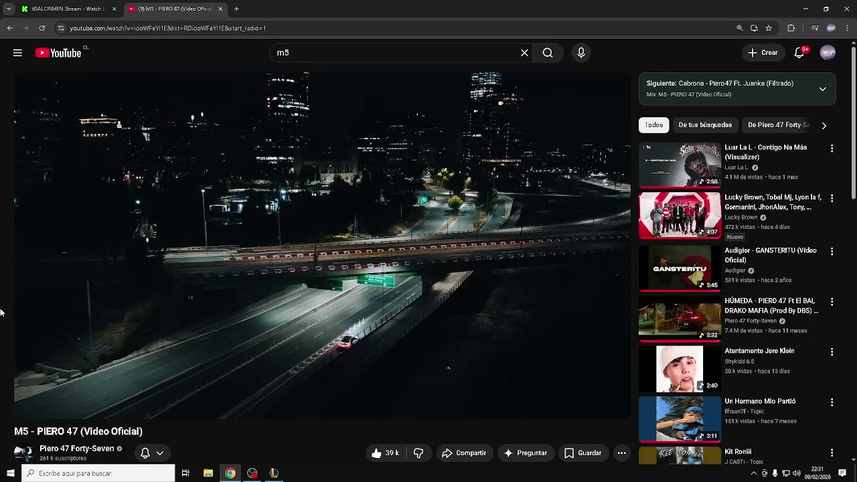Click the Crear button
Viewport: 857px width, 482px height.
pyautogui.click(x=763, y=53)
